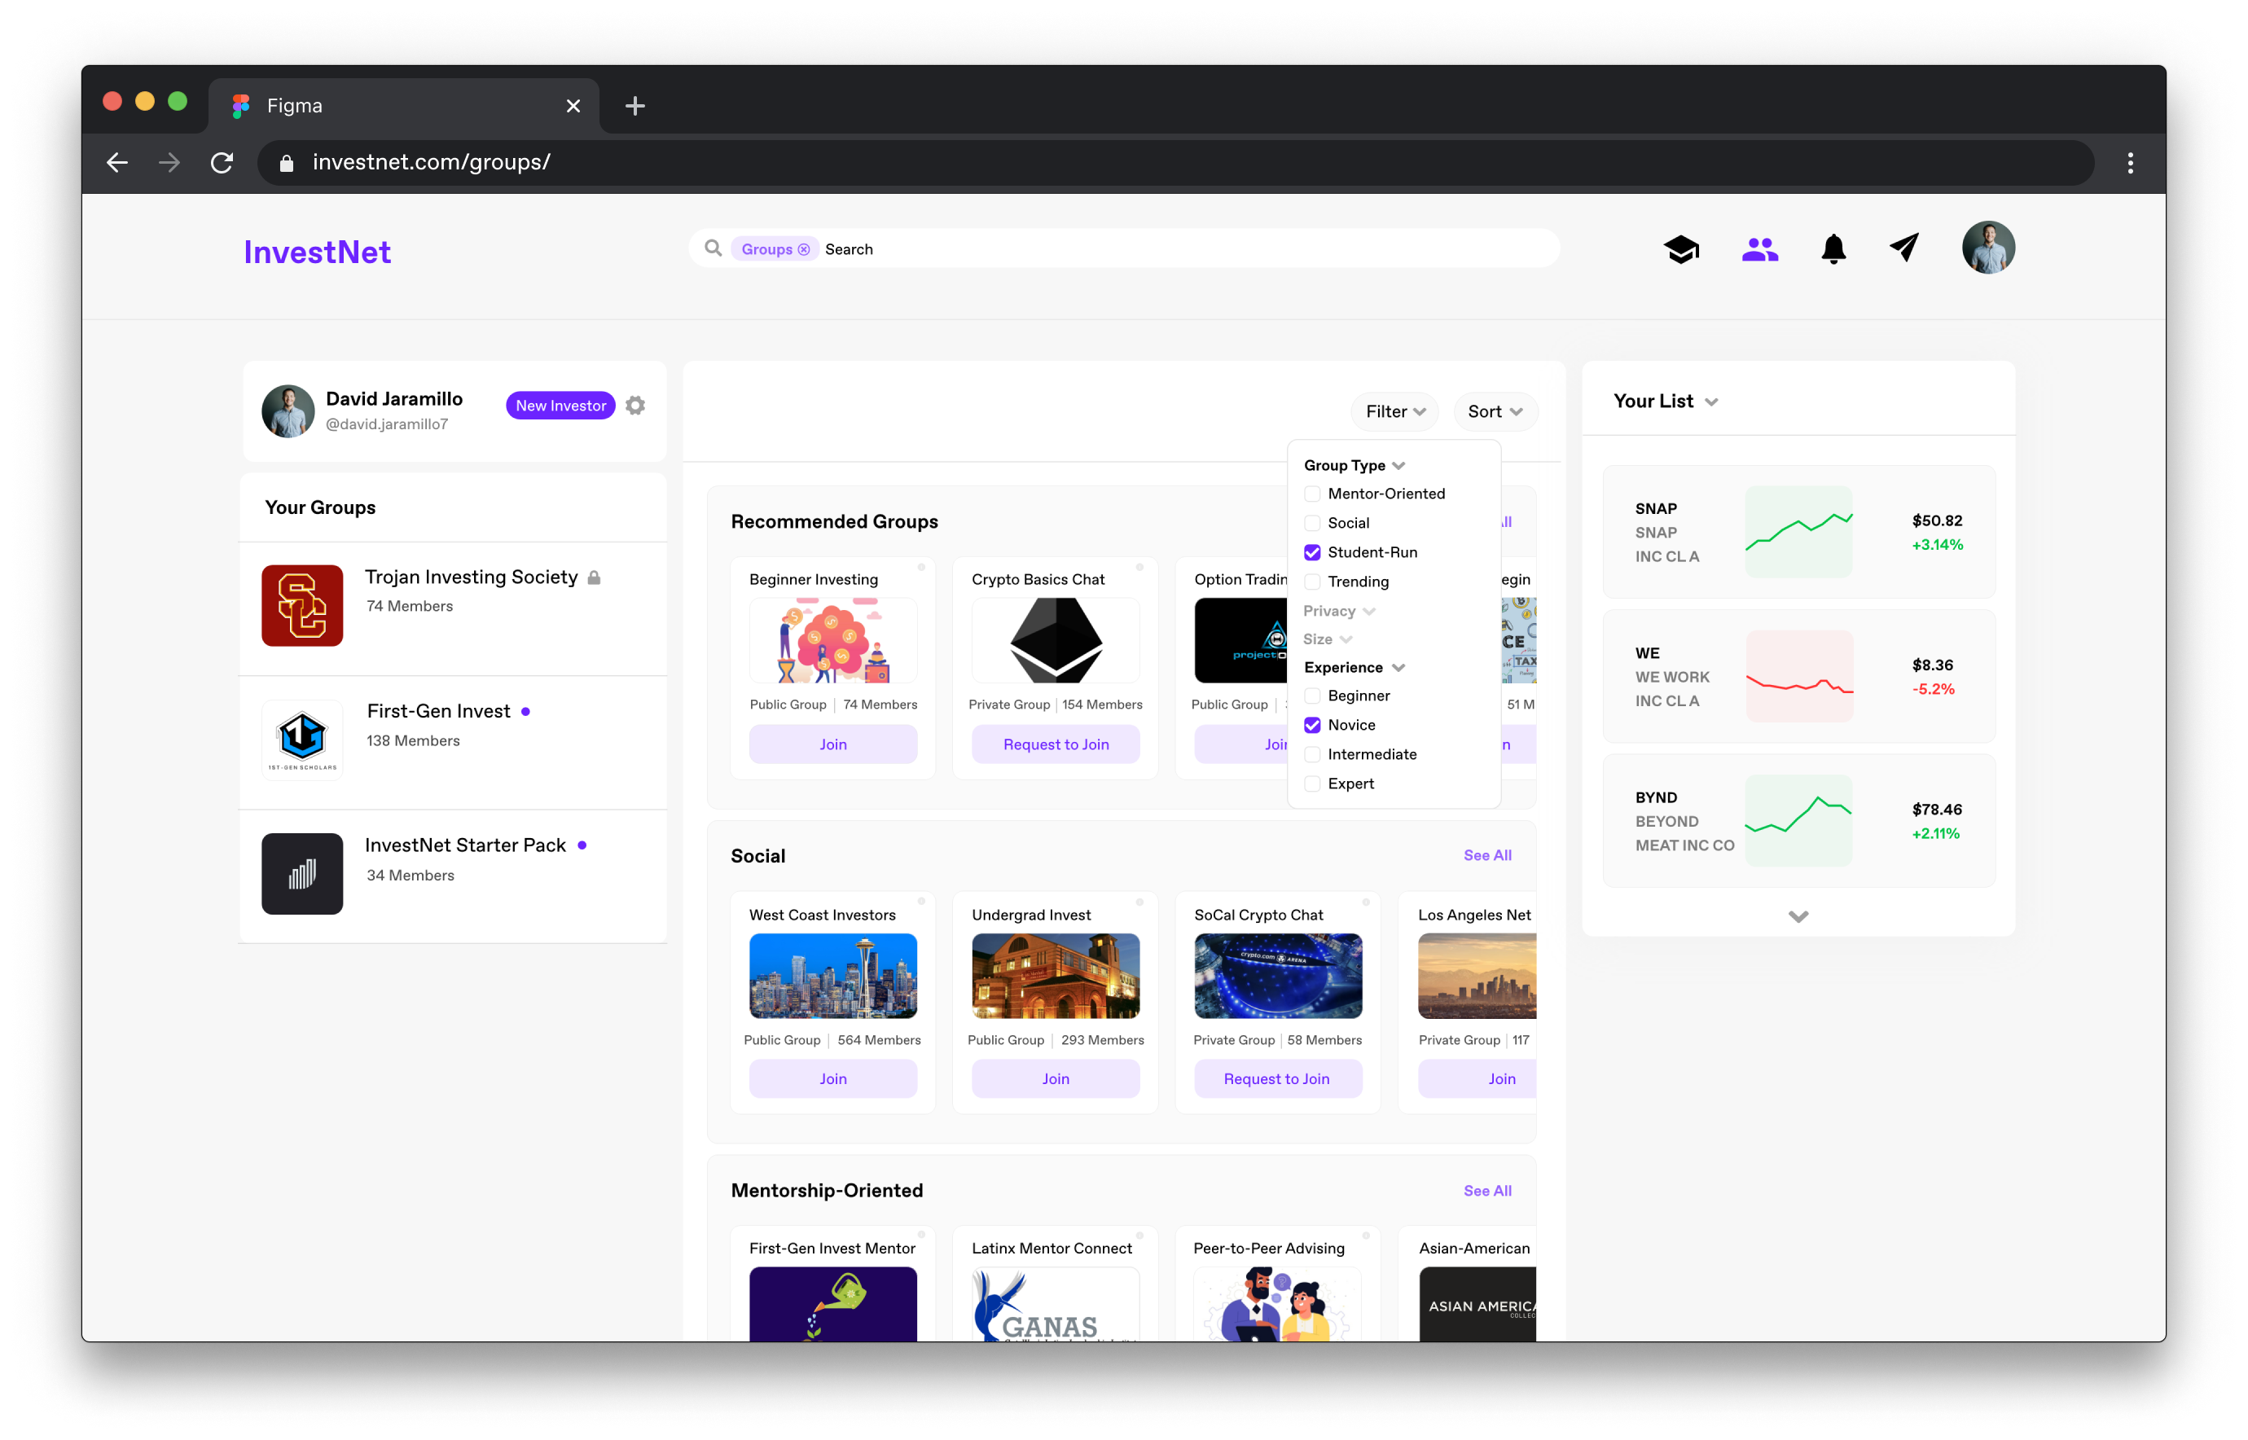
Task: Click the search magnifier icon
Action: 713,248
